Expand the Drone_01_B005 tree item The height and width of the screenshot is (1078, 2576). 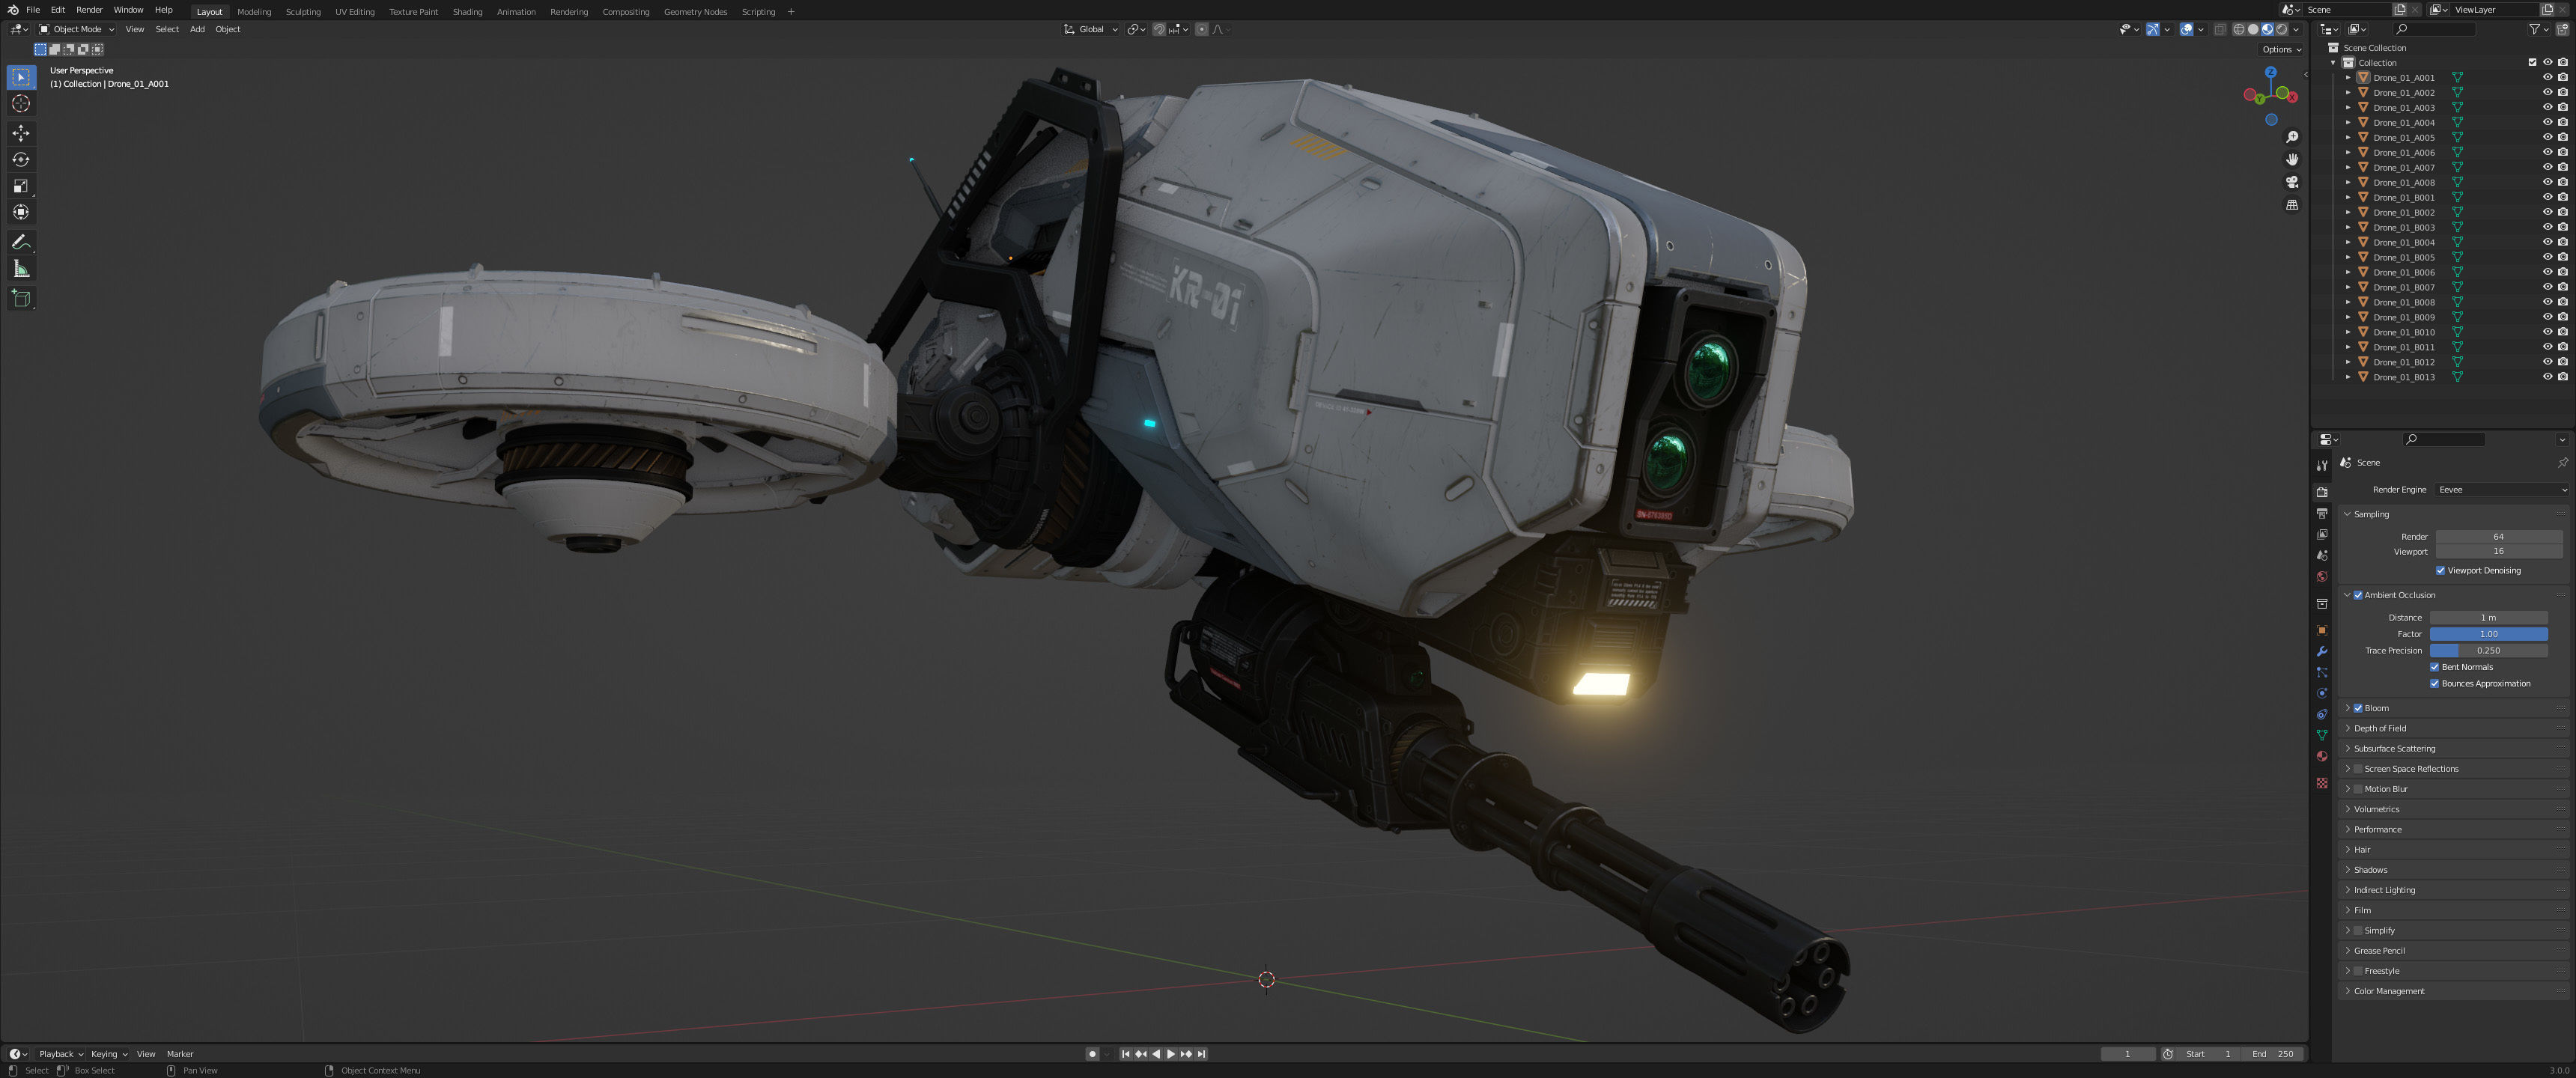[x=2348, y=257]
